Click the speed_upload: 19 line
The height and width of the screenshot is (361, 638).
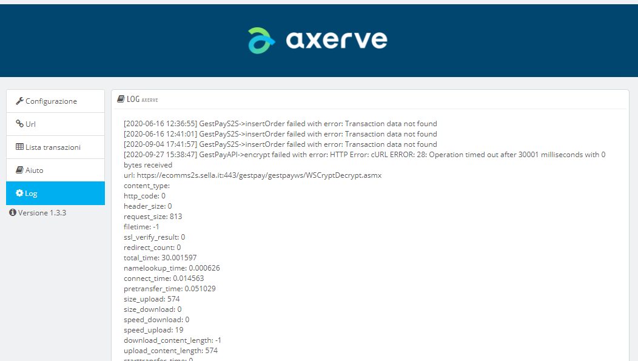point(154,330)
